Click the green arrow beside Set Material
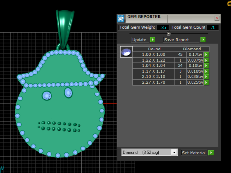 (211, 153)
